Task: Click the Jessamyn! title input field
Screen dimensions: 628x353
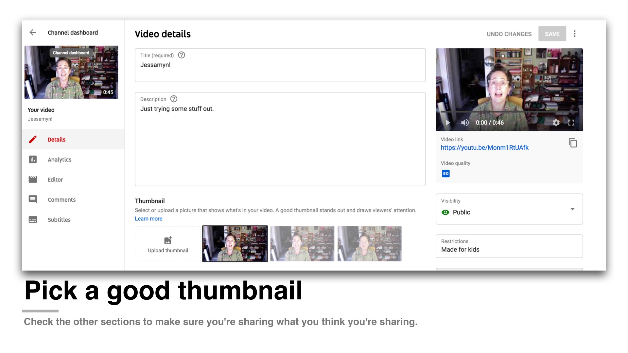Action: coord(280,65)
